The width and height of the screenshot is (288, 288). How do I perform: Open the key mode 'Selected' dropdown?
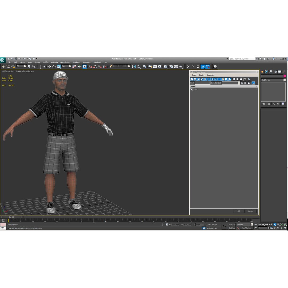(x=252, y=225)
